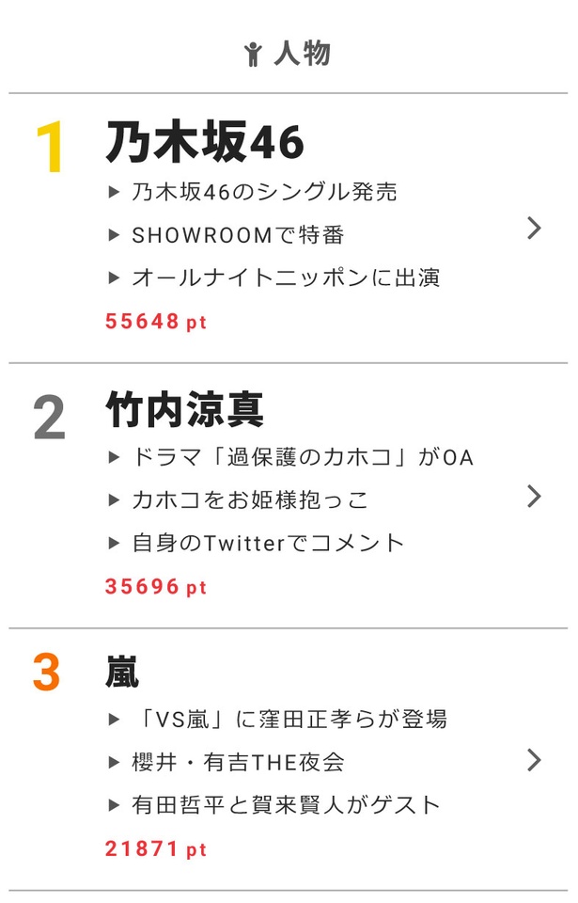
Task: Select the 竹内涼真 ranking title
Action: [185, 409]
